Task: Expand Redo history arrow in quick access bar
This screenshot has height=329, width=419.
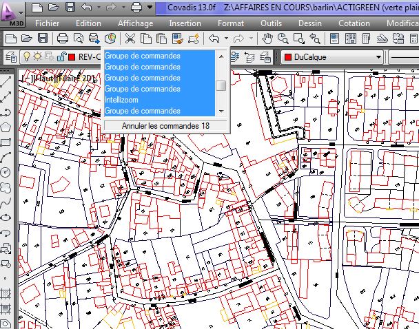Action: click(x=123, y=7)
